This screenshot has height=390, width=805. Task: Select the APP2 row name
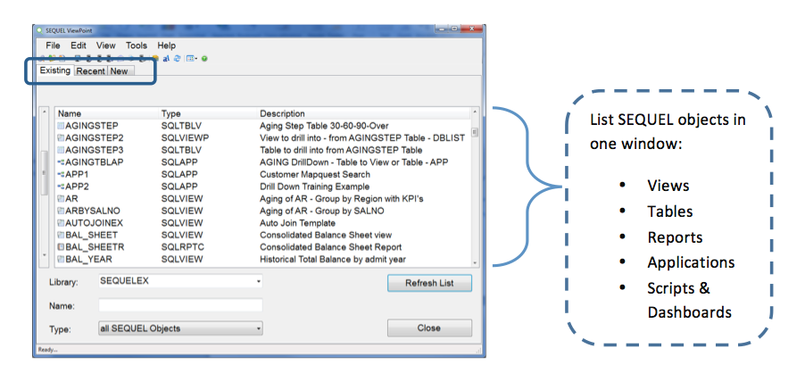click(x=77, y=187)
